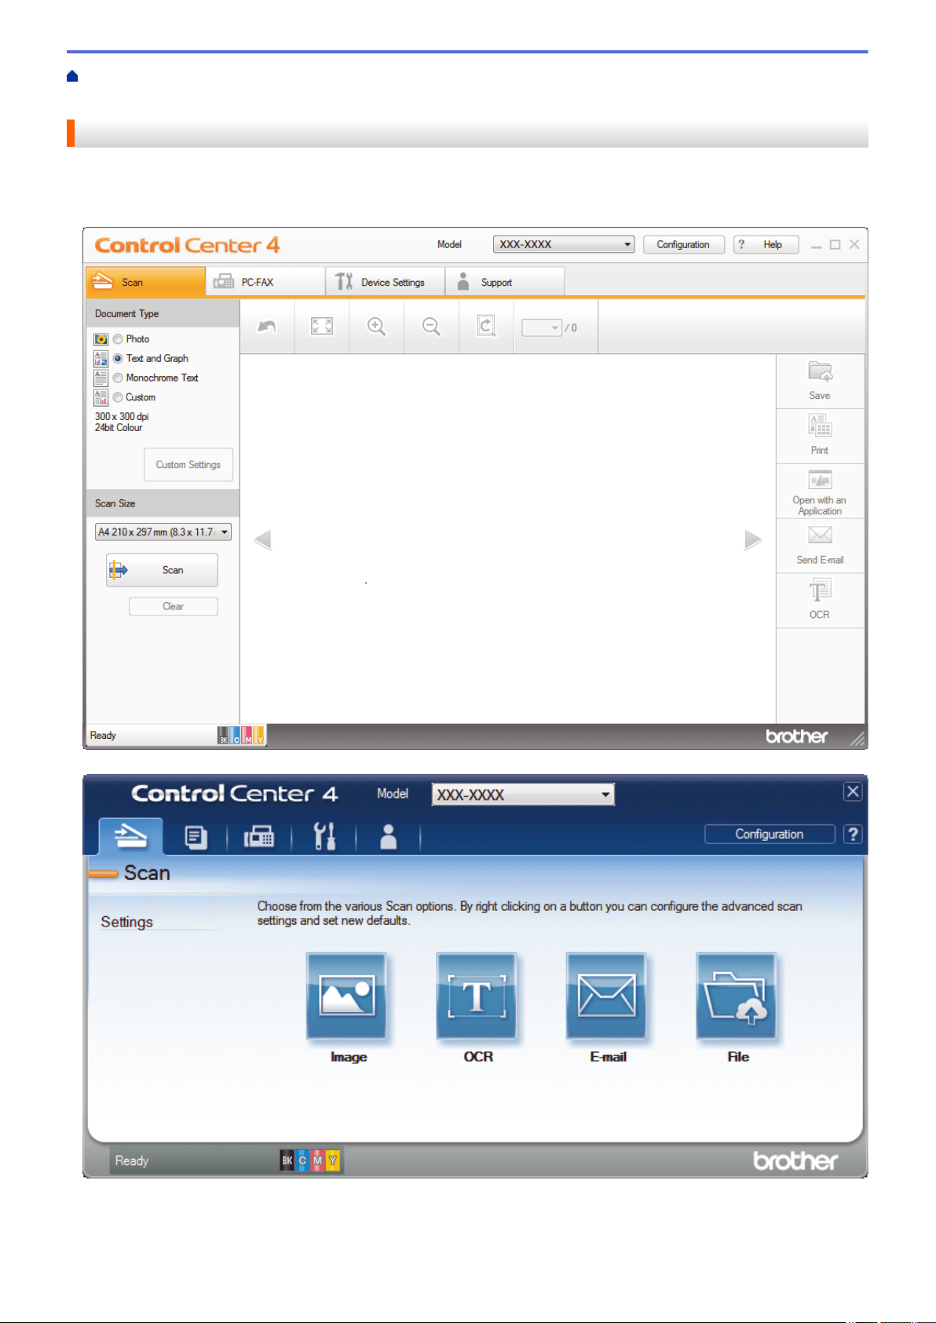Open the Device Settings tab
The image size is (936, 1323).
click(x=385, y=282)
